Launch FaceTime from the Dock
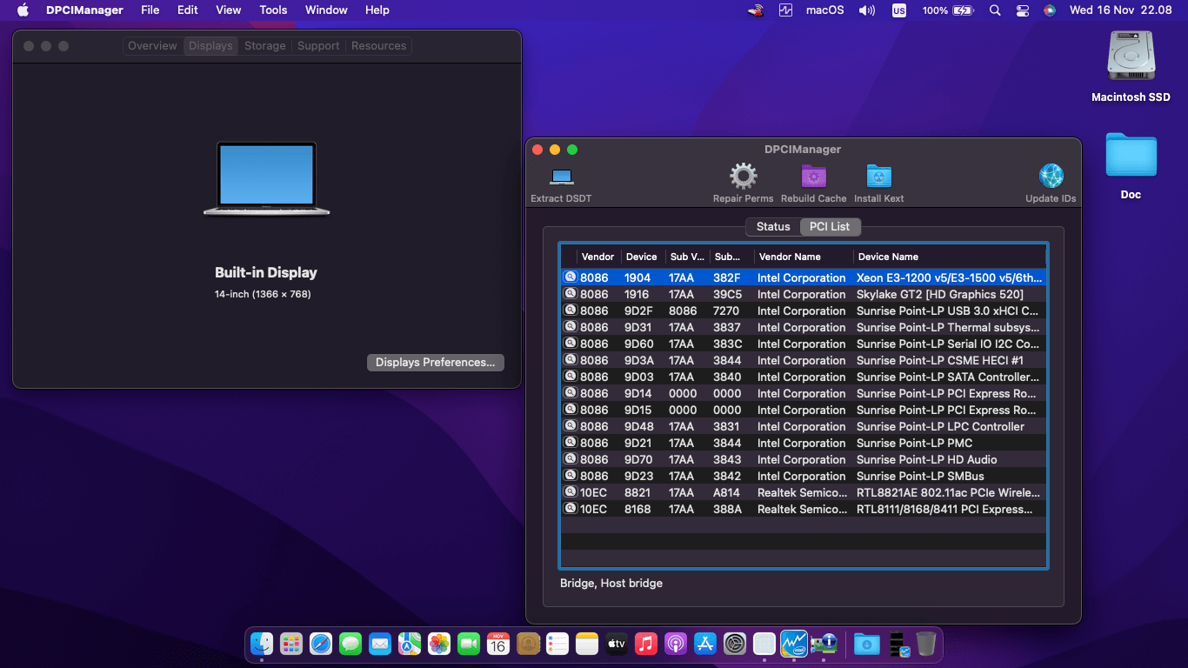This screenshot has width=1188, height=668. [x=469, y=644]
